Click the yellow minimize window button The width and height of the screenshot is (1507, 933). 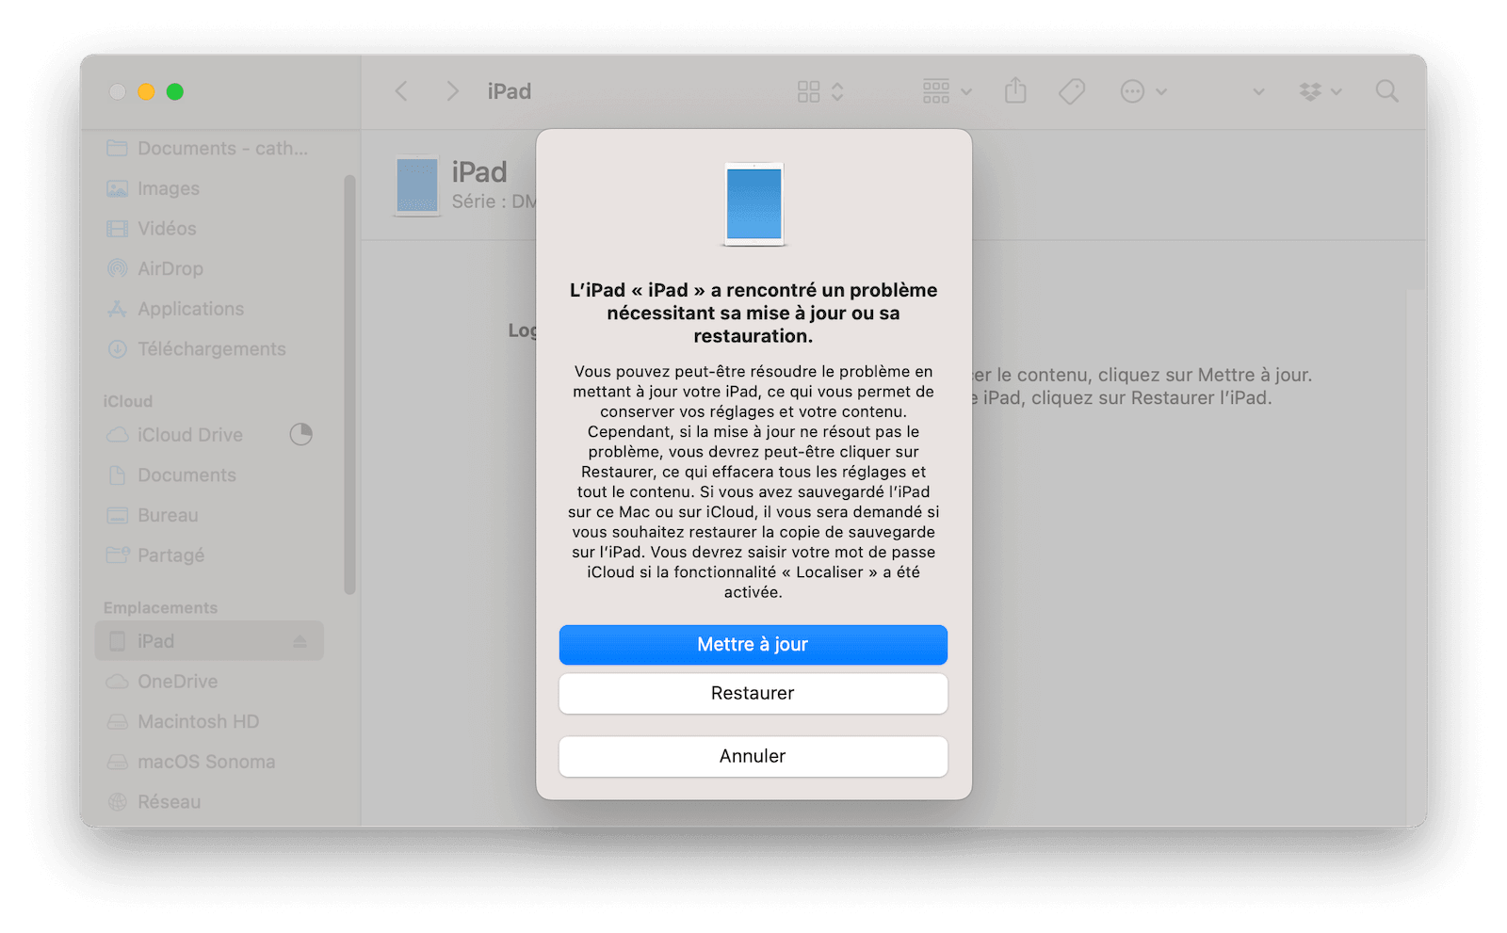click(x=146, y=91)
